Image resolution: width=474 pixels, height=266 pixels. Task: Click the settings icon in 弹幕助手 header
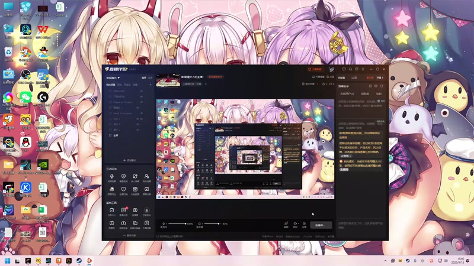(x=376, y=86)
